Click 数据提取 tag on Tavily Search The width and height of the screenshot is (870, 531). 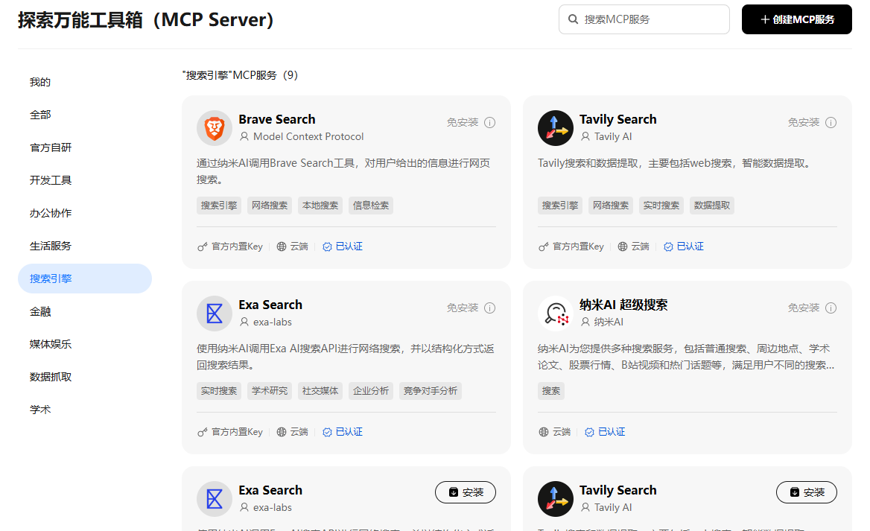[712, 206]
